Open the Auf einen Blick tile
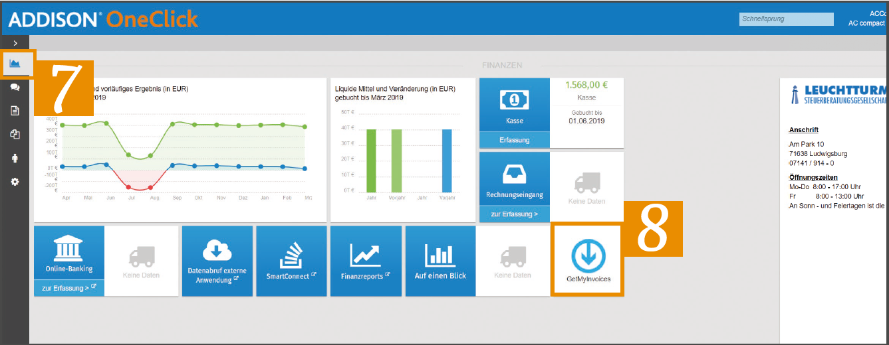Image resolution: width=889 pixels, height=345 pixels. 440,261
